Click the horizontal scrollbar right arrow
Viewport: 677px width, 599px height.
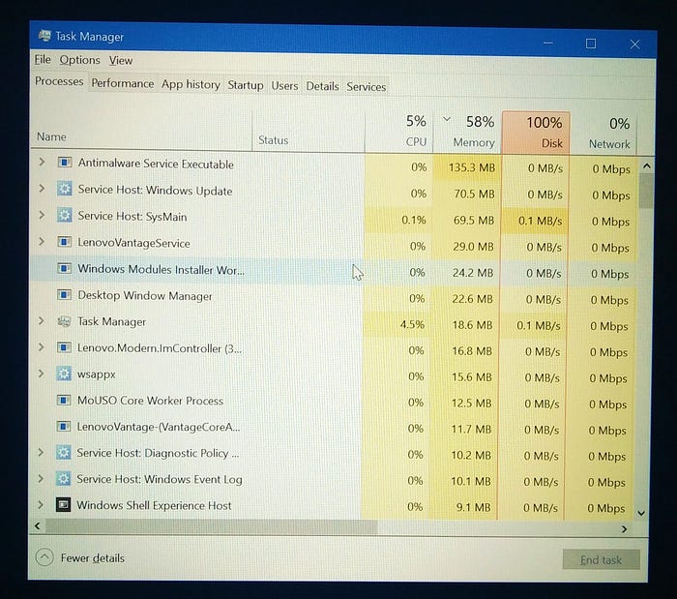624,529
